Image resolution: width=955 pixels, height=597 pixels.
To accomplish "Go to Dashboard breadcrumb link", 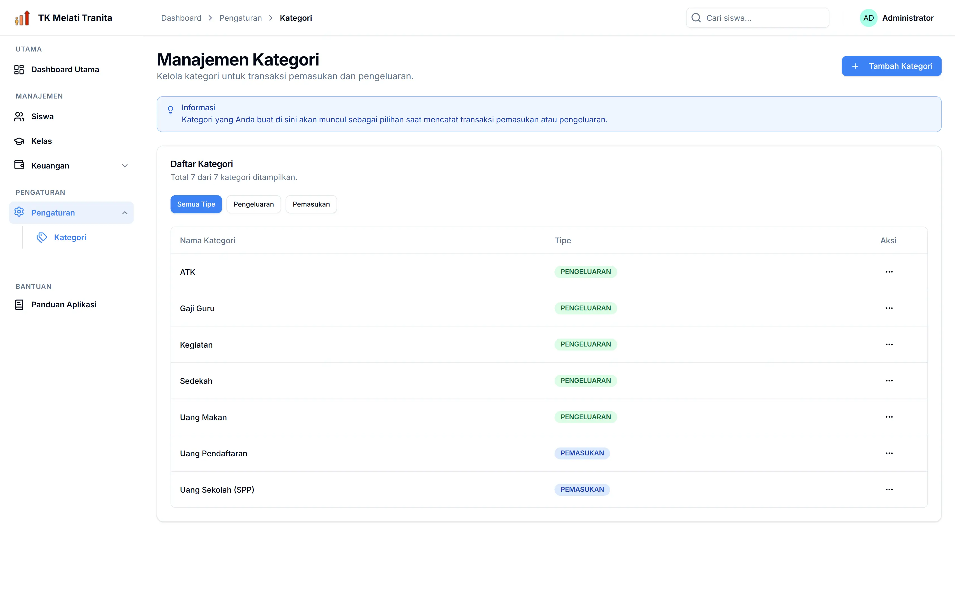I will 181,18.
